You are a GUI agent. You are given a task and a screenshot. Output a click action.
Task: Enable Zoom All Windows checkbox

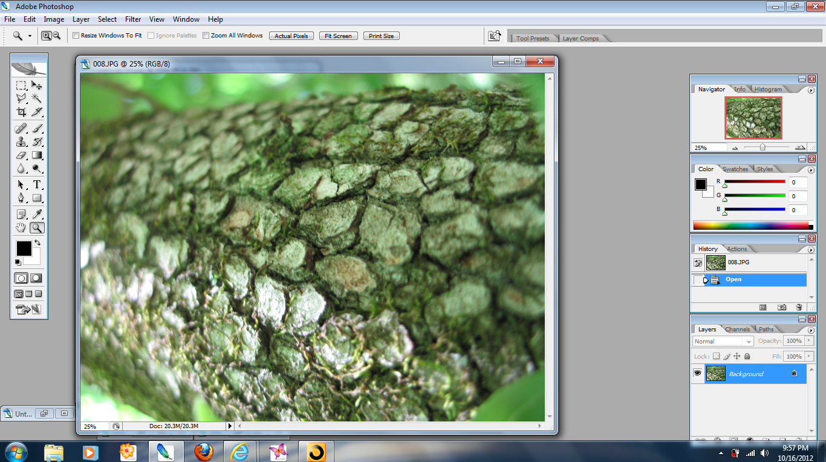(x=206, y=36)
